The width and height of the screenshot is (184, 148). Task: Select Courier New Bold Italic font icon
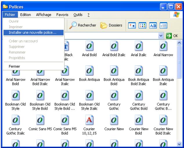tap(163, 120)
